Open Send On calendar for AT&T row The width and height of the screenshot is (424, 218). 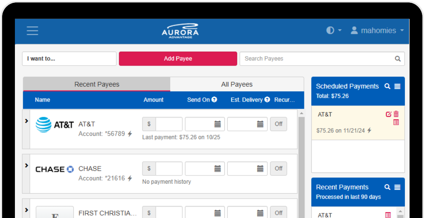click(217, 124)
